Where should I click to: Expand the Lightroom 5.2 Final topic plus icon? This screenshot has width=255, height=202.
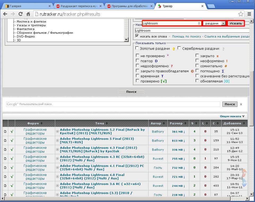click(57, 132)
